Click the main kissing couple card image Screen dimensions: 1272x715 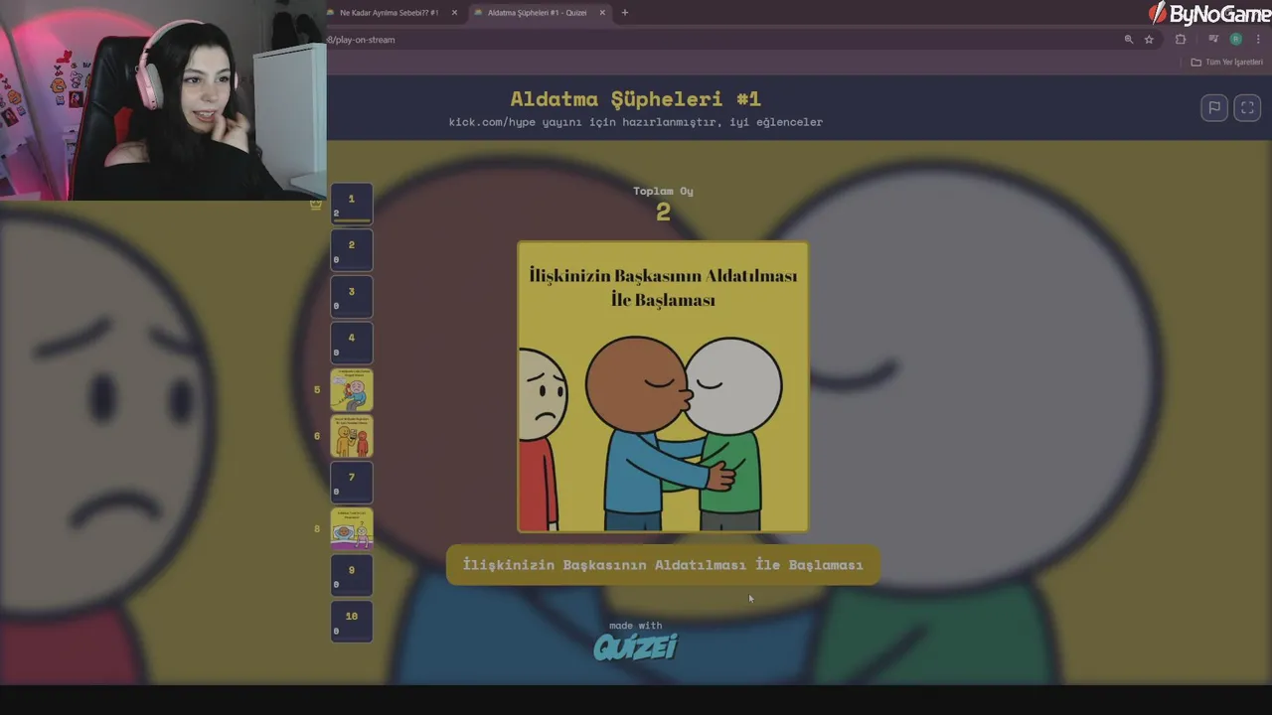point(663,387)
